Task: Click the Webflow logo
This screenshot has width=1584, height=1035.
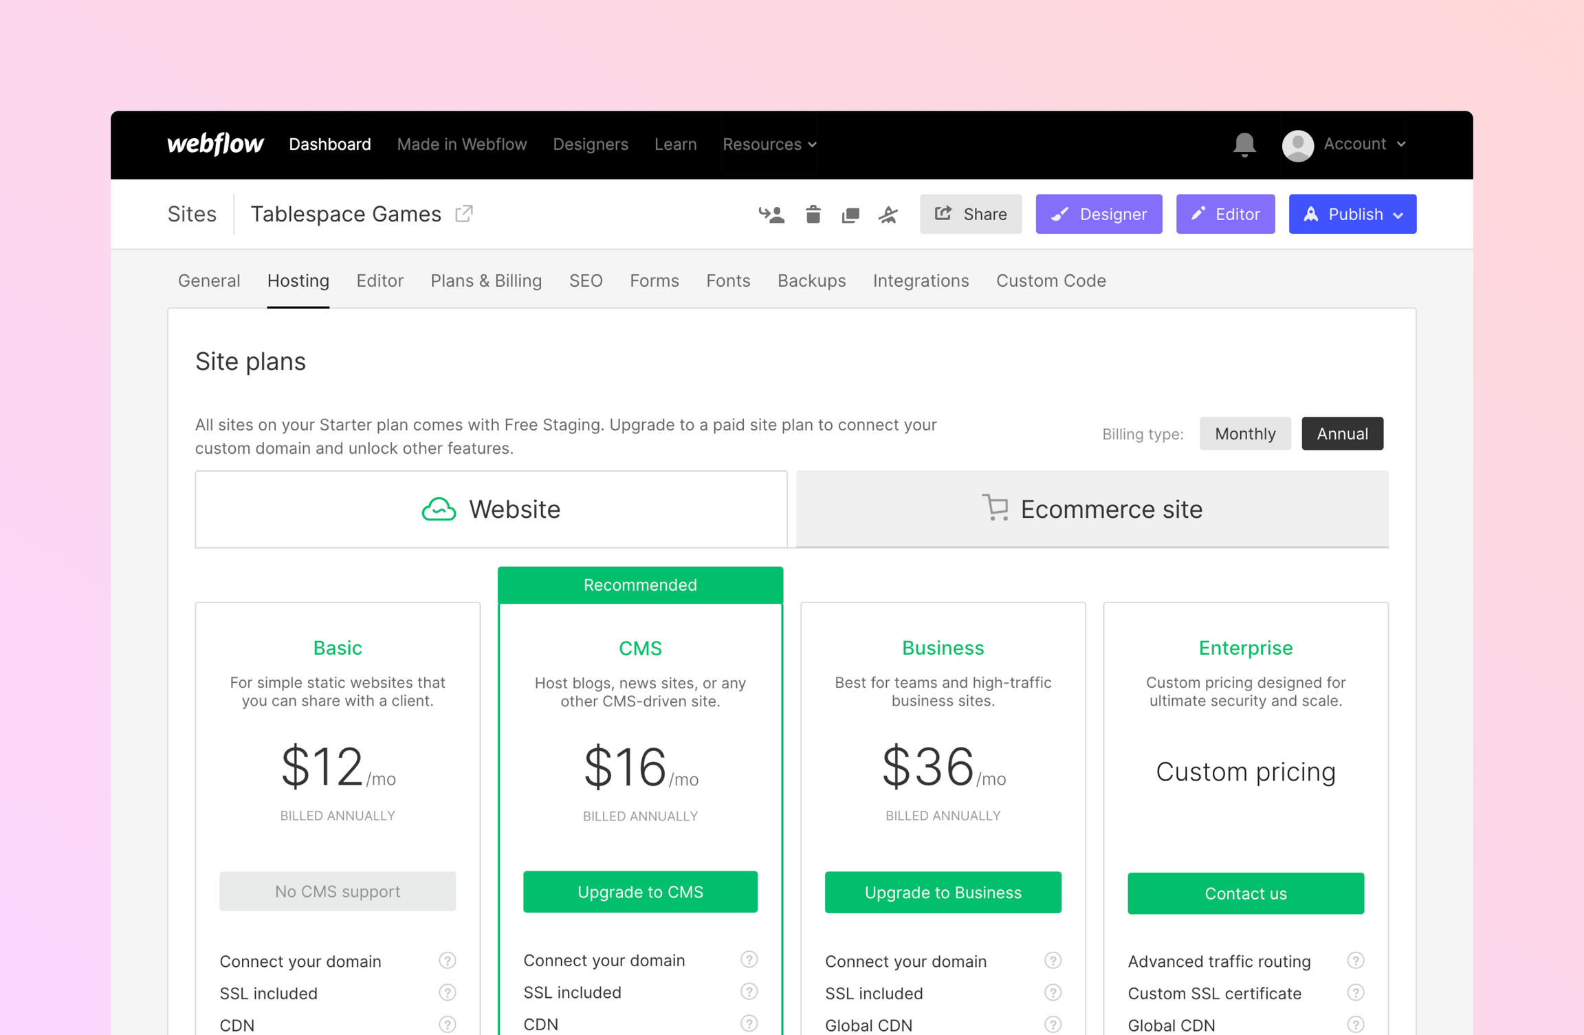Action: click(x=215, y=144)
